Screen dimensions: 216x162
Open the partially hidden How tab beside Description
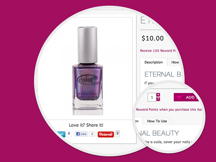point(174,62)
